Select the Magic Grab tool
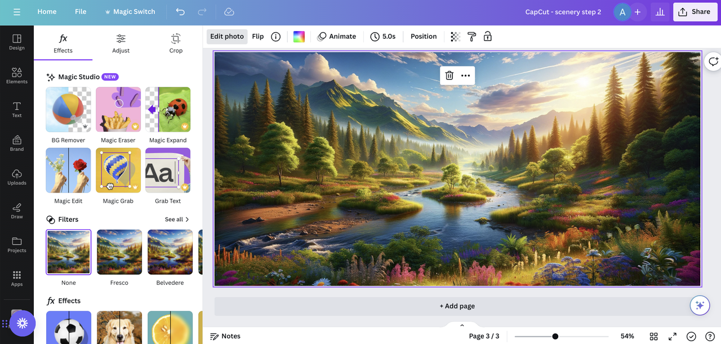The height and width of the screenshot is (344, 721). coord(118,171)
